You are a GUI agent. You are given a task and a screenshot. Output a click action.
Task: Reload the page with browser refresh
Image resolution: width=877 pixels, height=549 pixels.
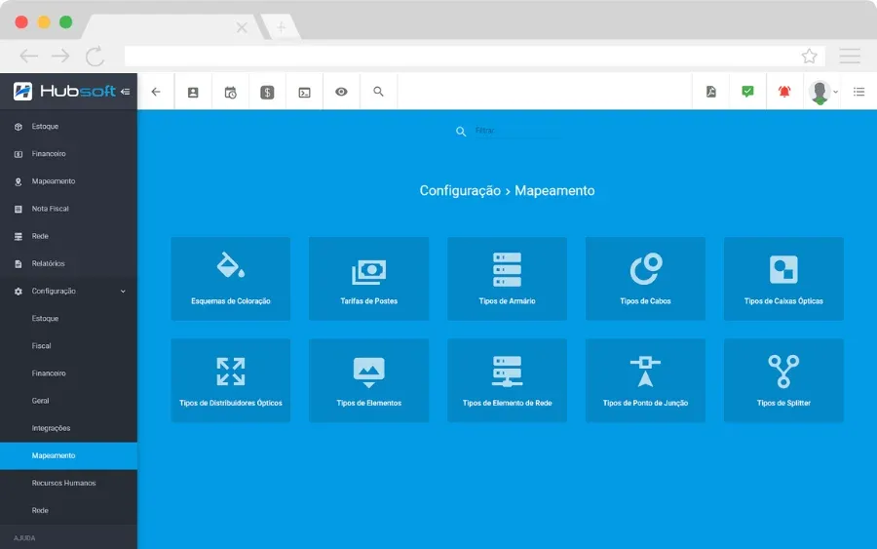[x=95, y=56]
